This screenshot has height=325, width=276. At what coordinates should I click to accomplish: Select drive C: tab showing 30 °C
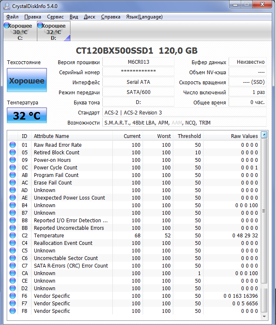[20, 31]
